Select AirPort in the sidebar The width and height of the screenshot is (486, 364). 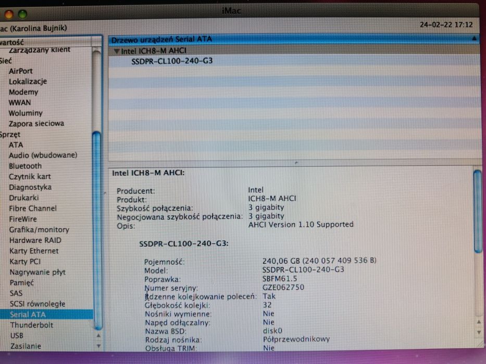coord(20,71)
